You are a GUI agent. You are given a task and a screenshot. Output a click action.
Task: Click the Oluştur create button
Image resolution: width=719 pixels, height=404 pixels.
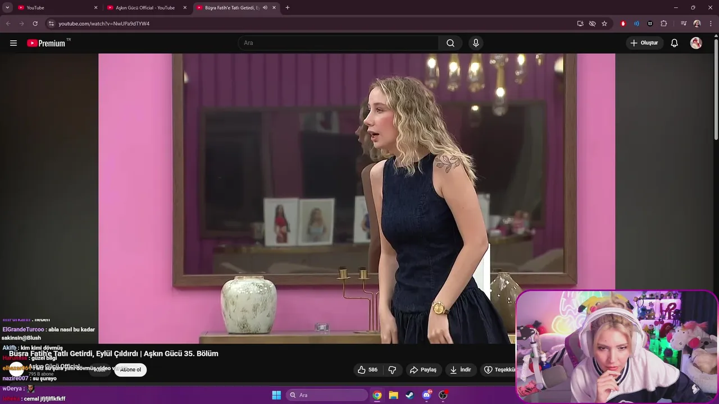click(645, 43)
